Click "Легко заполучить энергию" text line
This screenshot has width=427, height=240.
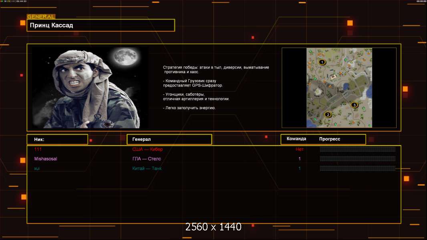(189, 108)
